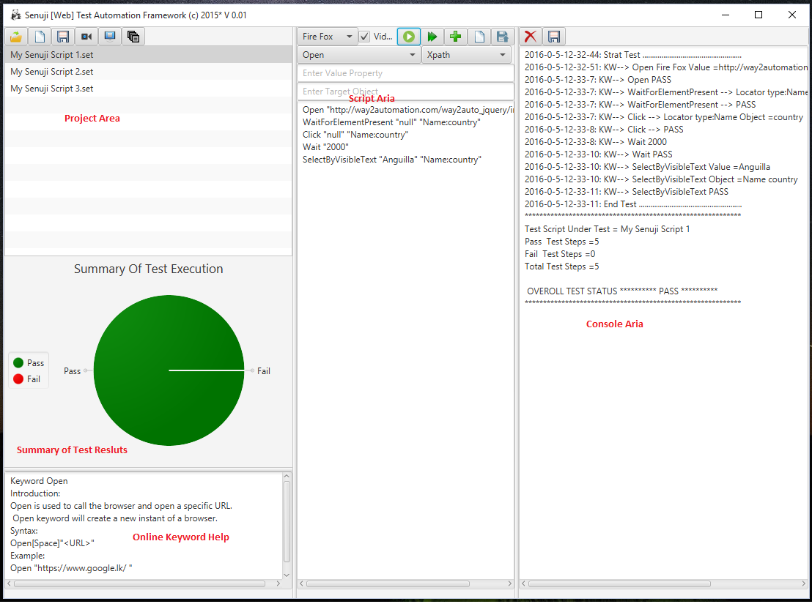Image resolution: width=812 pixels, height=604 pixels.
Task: Start video recording with the camera icon
Action: pos(86,36)
